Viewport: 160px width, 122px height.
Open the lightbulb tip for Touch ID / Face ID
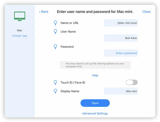click(x=56, y=83)
